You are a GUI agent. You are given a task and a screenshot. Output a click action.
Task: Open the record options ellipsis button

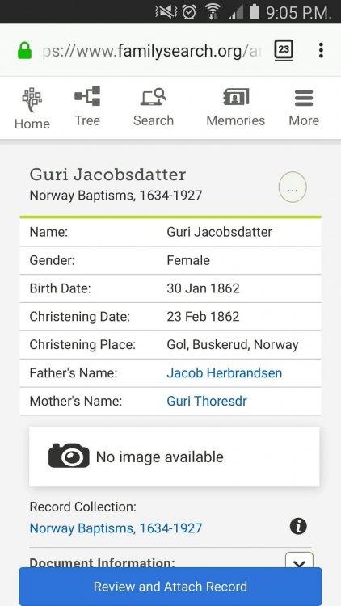293,187
